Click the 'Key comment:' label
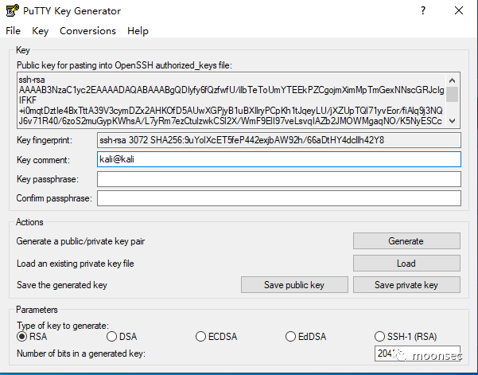This screenshot has height=375, width=478. coord(43,160)
